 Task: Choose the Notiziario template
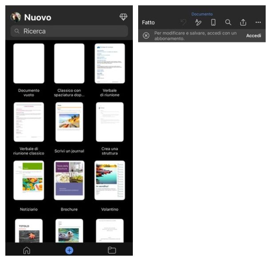[x=29, y=180]
